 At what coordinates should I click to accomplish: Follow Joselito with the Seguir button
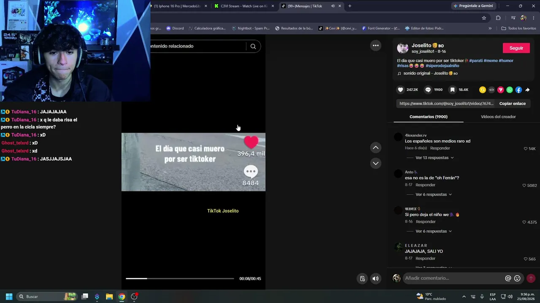pos(516,48)
